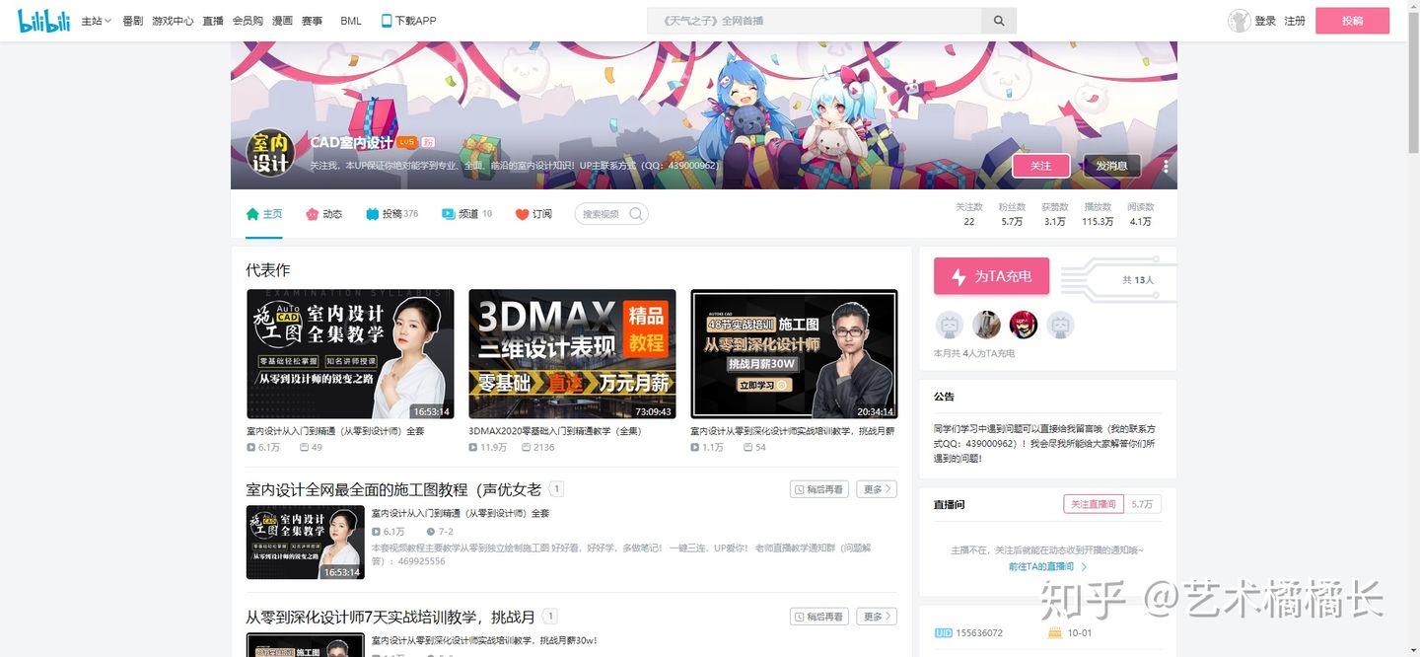Click the fourth default charger avatar
Image resolution: width=1420 pixels, height=657 pixels.
coord(1060,325)
